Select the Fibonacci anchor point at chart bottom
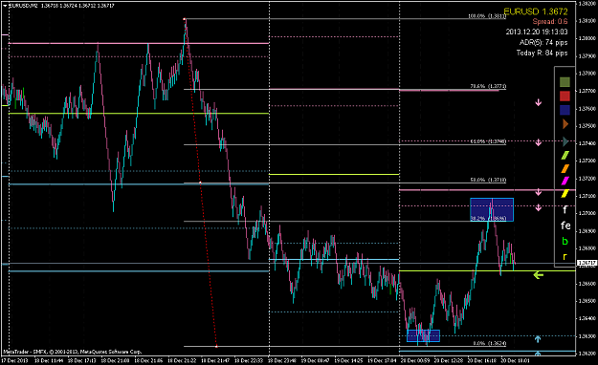Viewport: 598px width, 365px height. pos(216,346)
